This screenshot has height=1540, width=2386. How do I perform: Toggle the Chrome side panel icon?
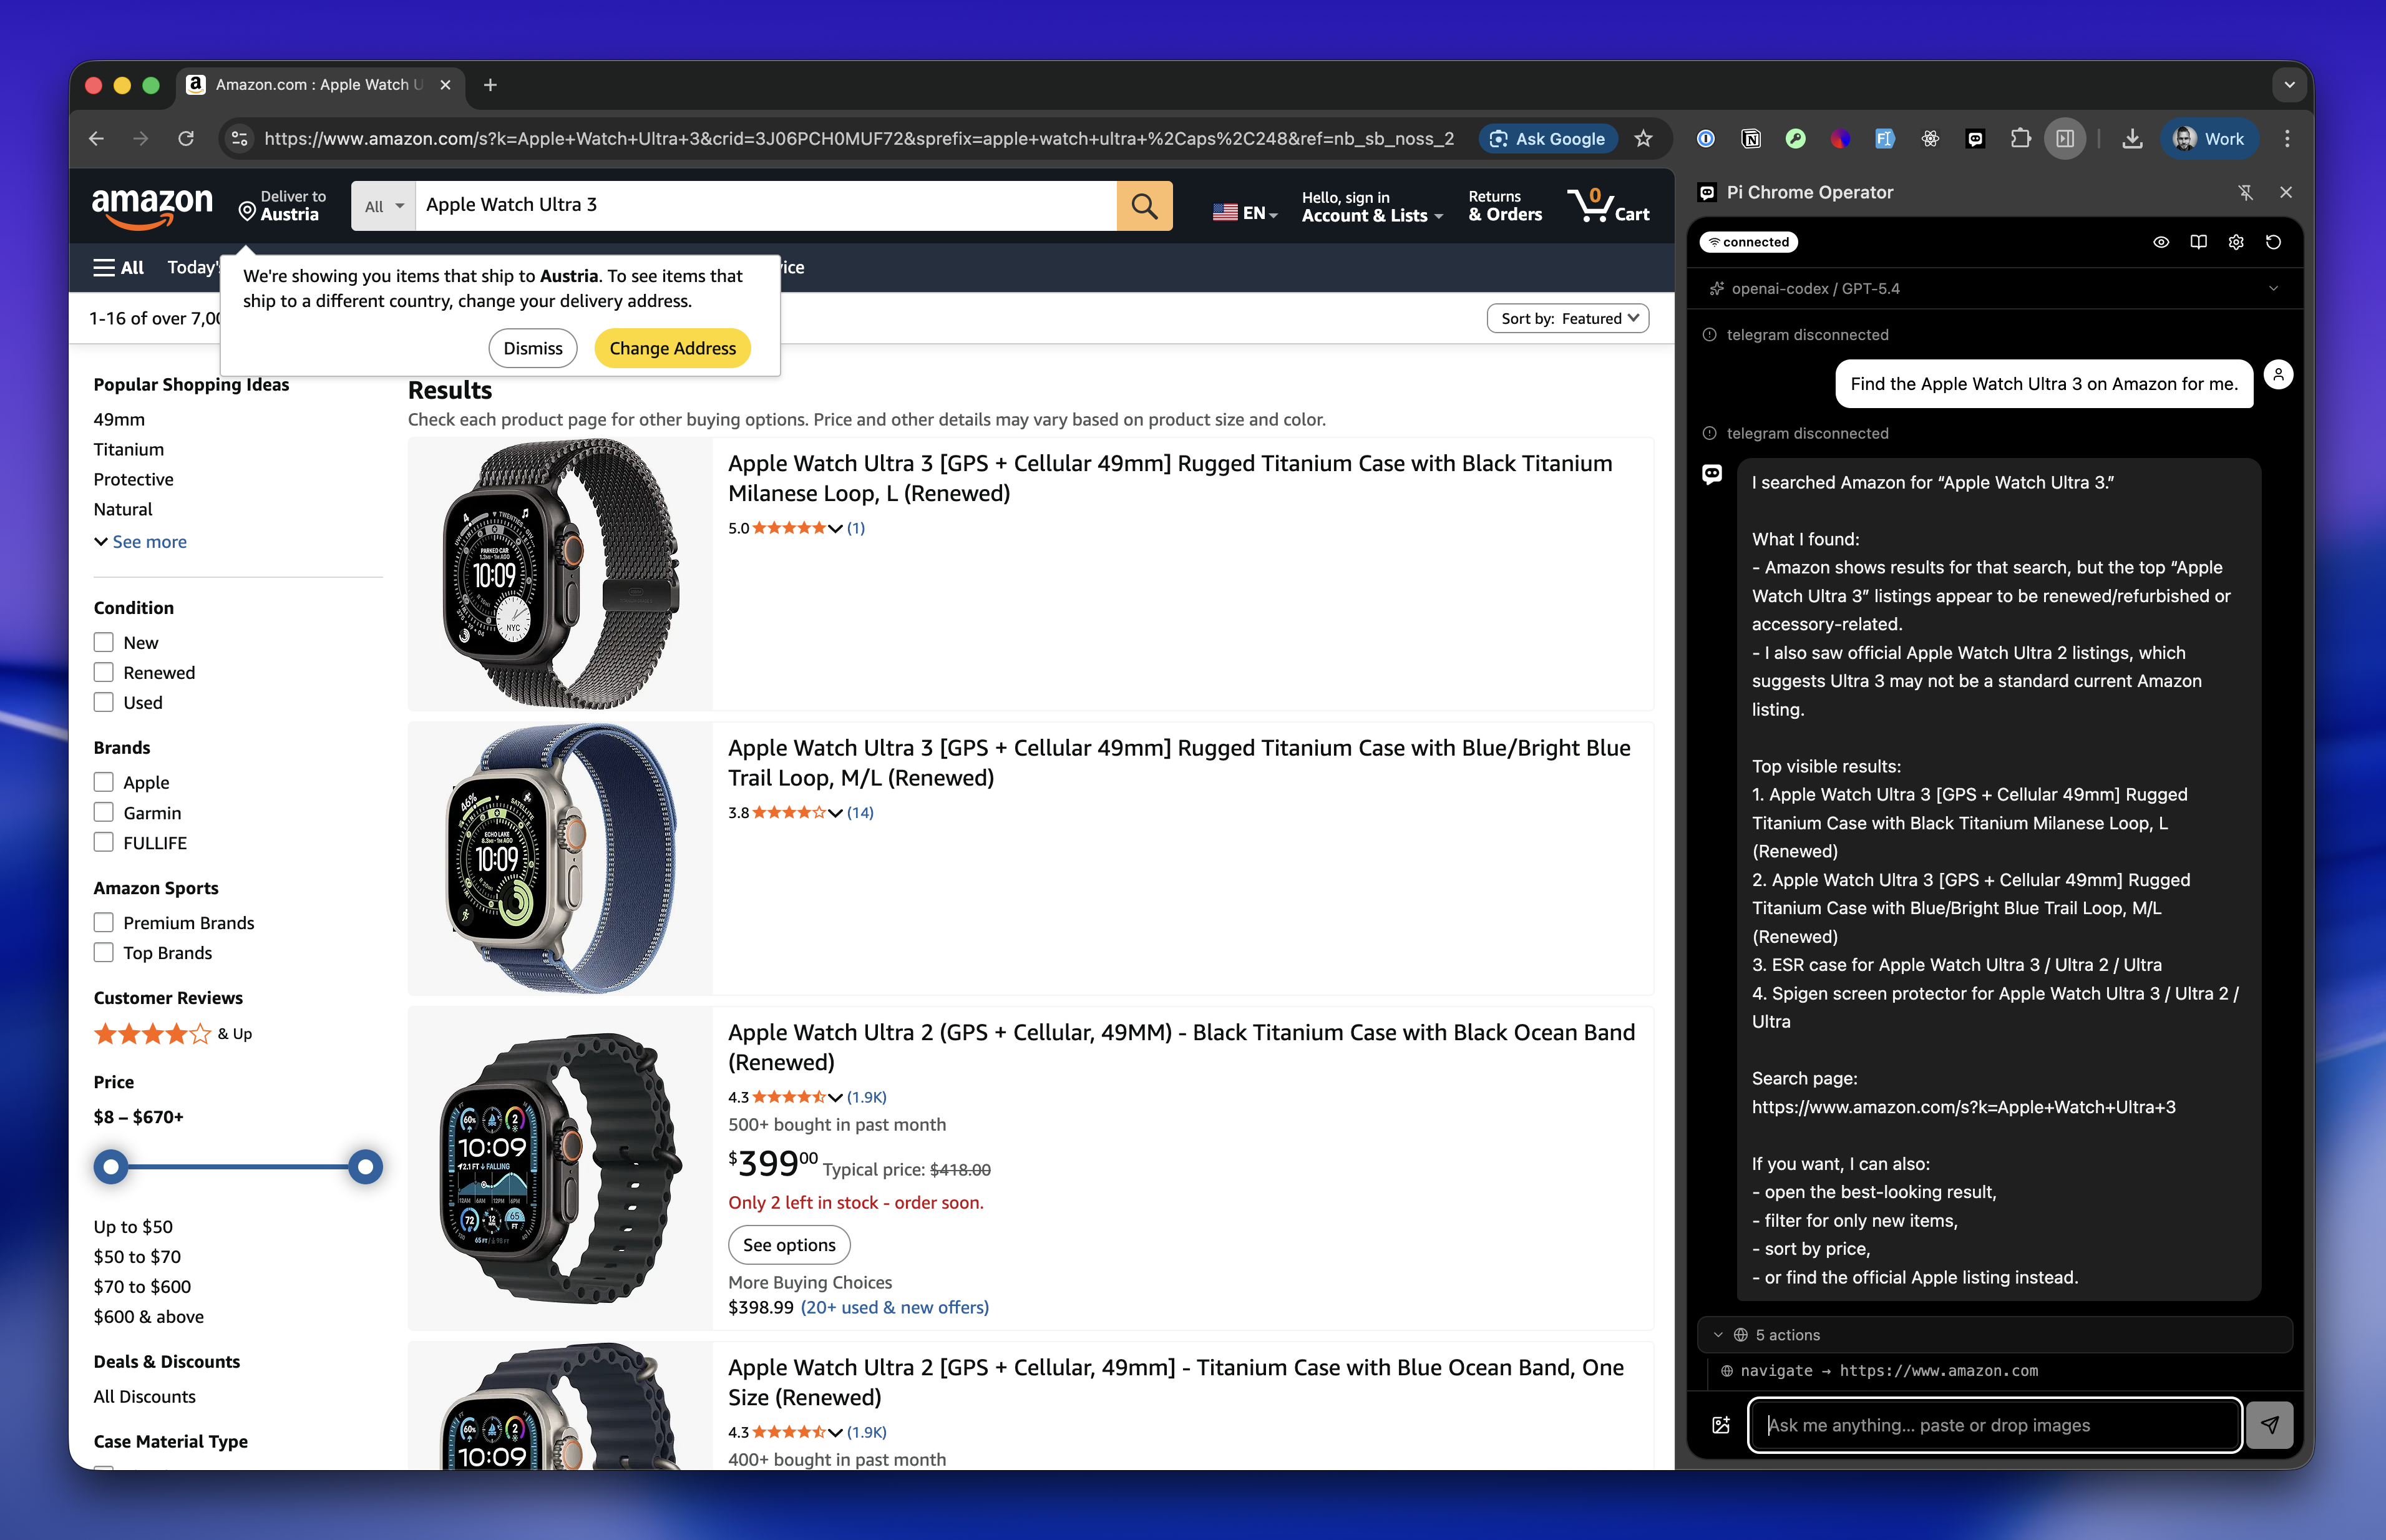coord(2065,139)
